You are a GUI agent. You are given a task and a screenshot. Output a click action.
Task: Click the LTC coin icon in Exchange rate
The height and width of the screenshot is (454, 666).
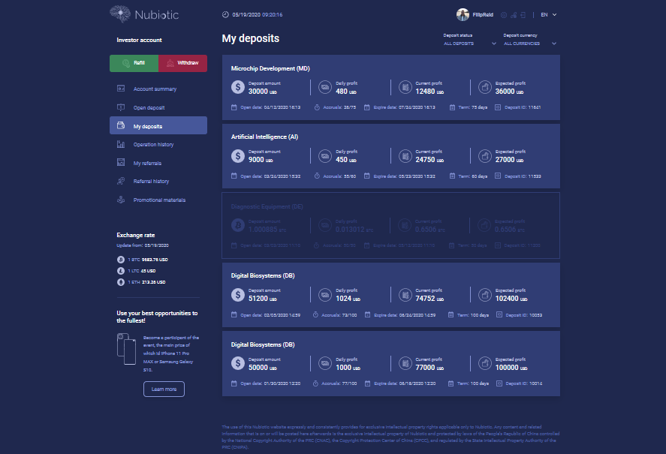point(121,271)
